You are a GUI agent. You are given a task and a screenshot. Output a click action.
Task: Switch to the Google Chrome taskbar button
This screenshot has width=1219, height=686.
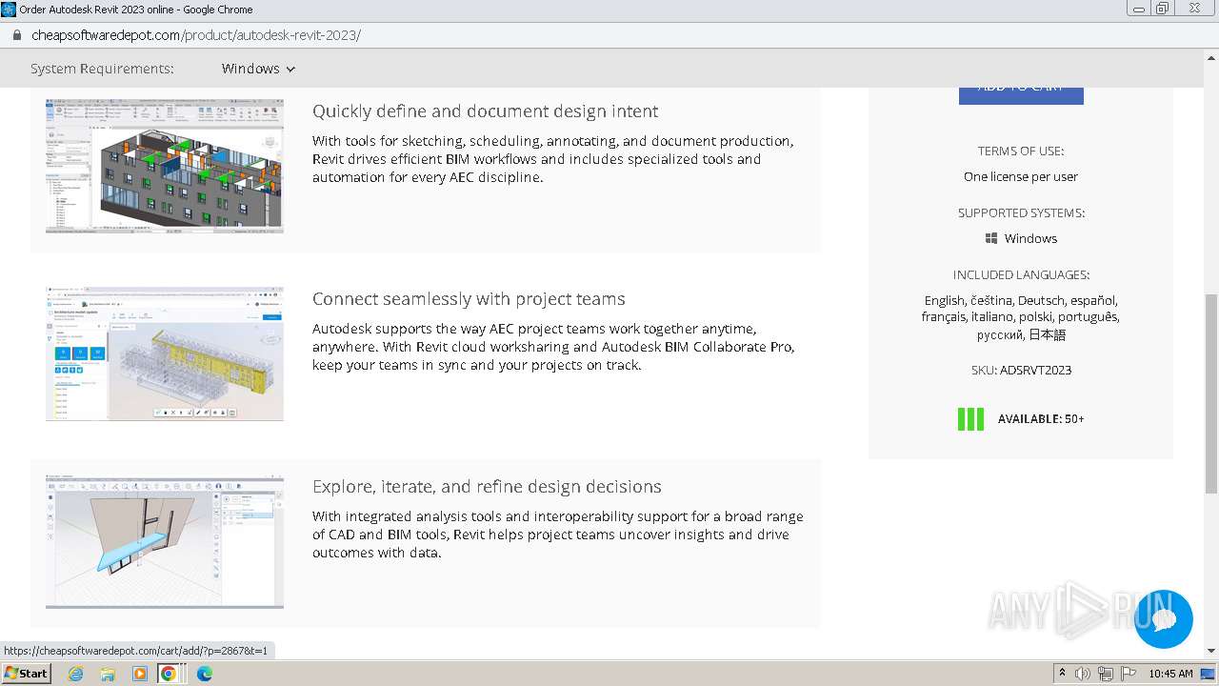click(x=169, y=674)
